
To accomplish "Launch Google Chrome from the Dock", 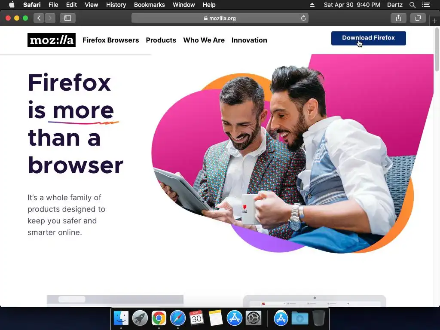I will [x=159, y=318].
